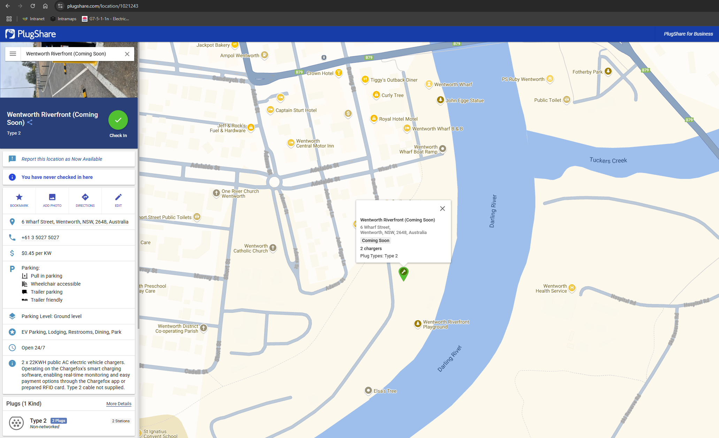This screenshot has height=438, width=719.
Task: Clear the Wentworth Riverfront search field
Action: tap(127, 54)
